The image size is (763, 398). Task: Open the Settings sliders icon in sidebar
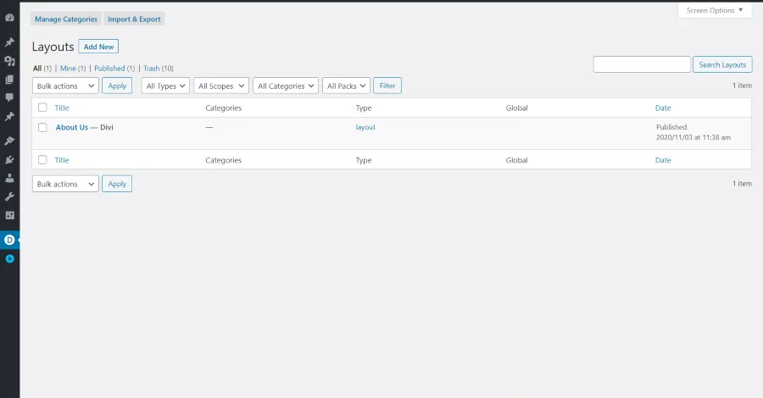point(9,215)
